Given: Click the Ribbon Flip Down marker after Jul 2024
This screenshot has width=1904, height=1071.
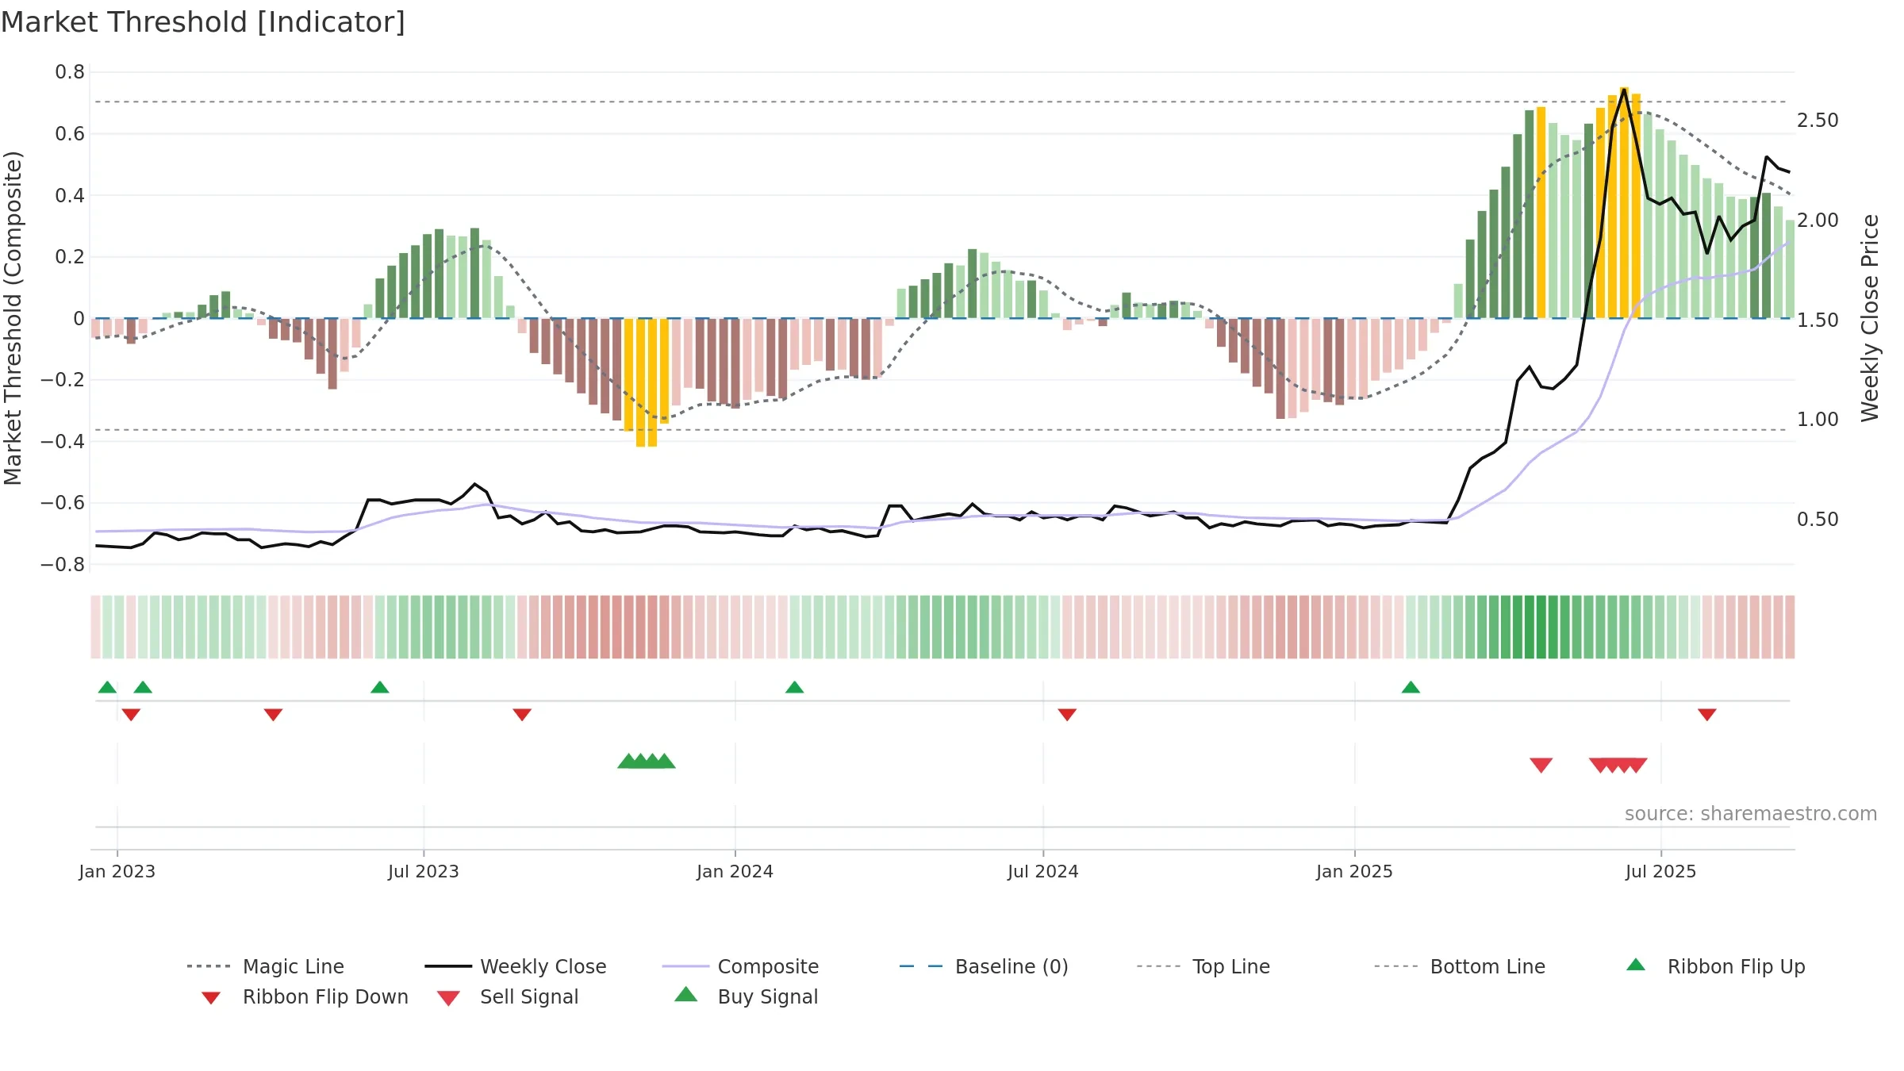Looking at the screenshot, I should pyautogui.click(x=1067, y=715).
